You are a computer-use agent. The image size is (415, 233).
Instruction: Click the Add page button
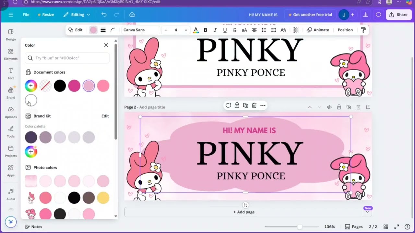(x=244, y=212)
